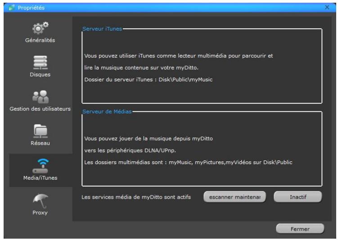The image size is (338, 240).
Task: Open Généralités via the gears icon
Action: pos(41,28)
